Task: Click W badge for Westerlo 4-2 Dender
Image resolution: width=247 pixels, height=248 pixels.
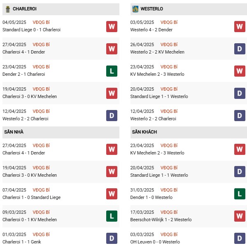Action: [240, 26]
